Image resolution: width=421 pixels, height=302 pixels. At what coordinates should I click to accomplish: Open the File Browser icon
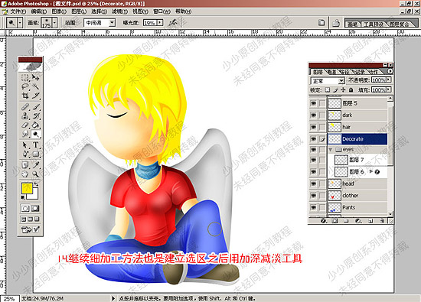pos(336,23)
